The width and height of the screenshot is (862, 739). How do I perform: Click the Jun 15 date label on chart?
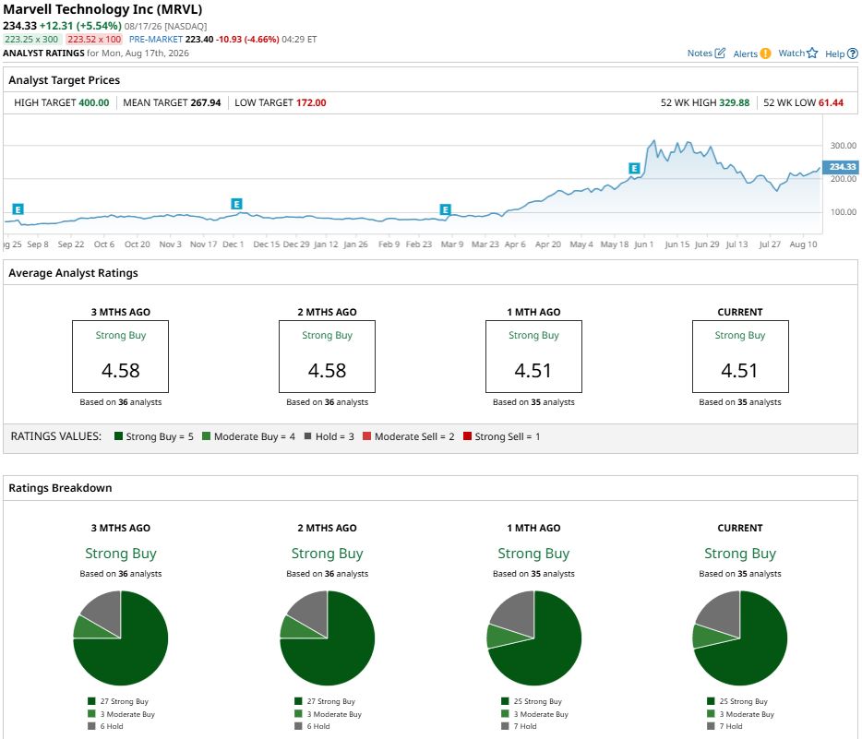coord(676,244)
